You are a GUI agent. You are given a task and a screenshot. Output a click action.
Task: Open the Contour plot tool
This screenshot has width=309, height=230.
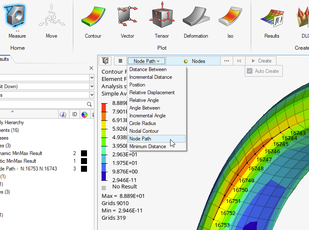point(93,17)
